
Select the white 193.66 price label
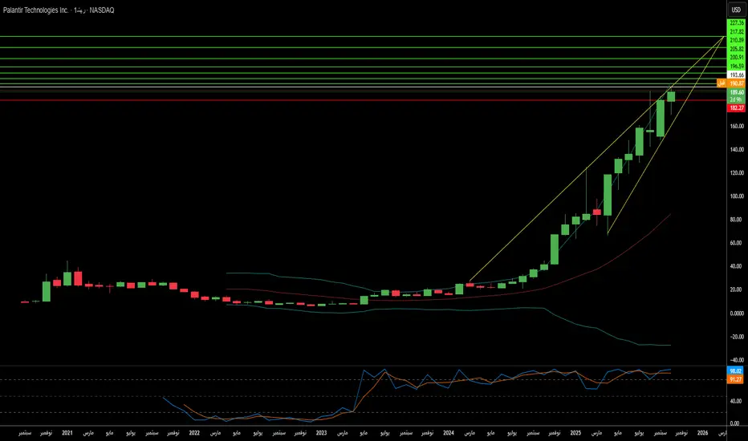point(737,75)
